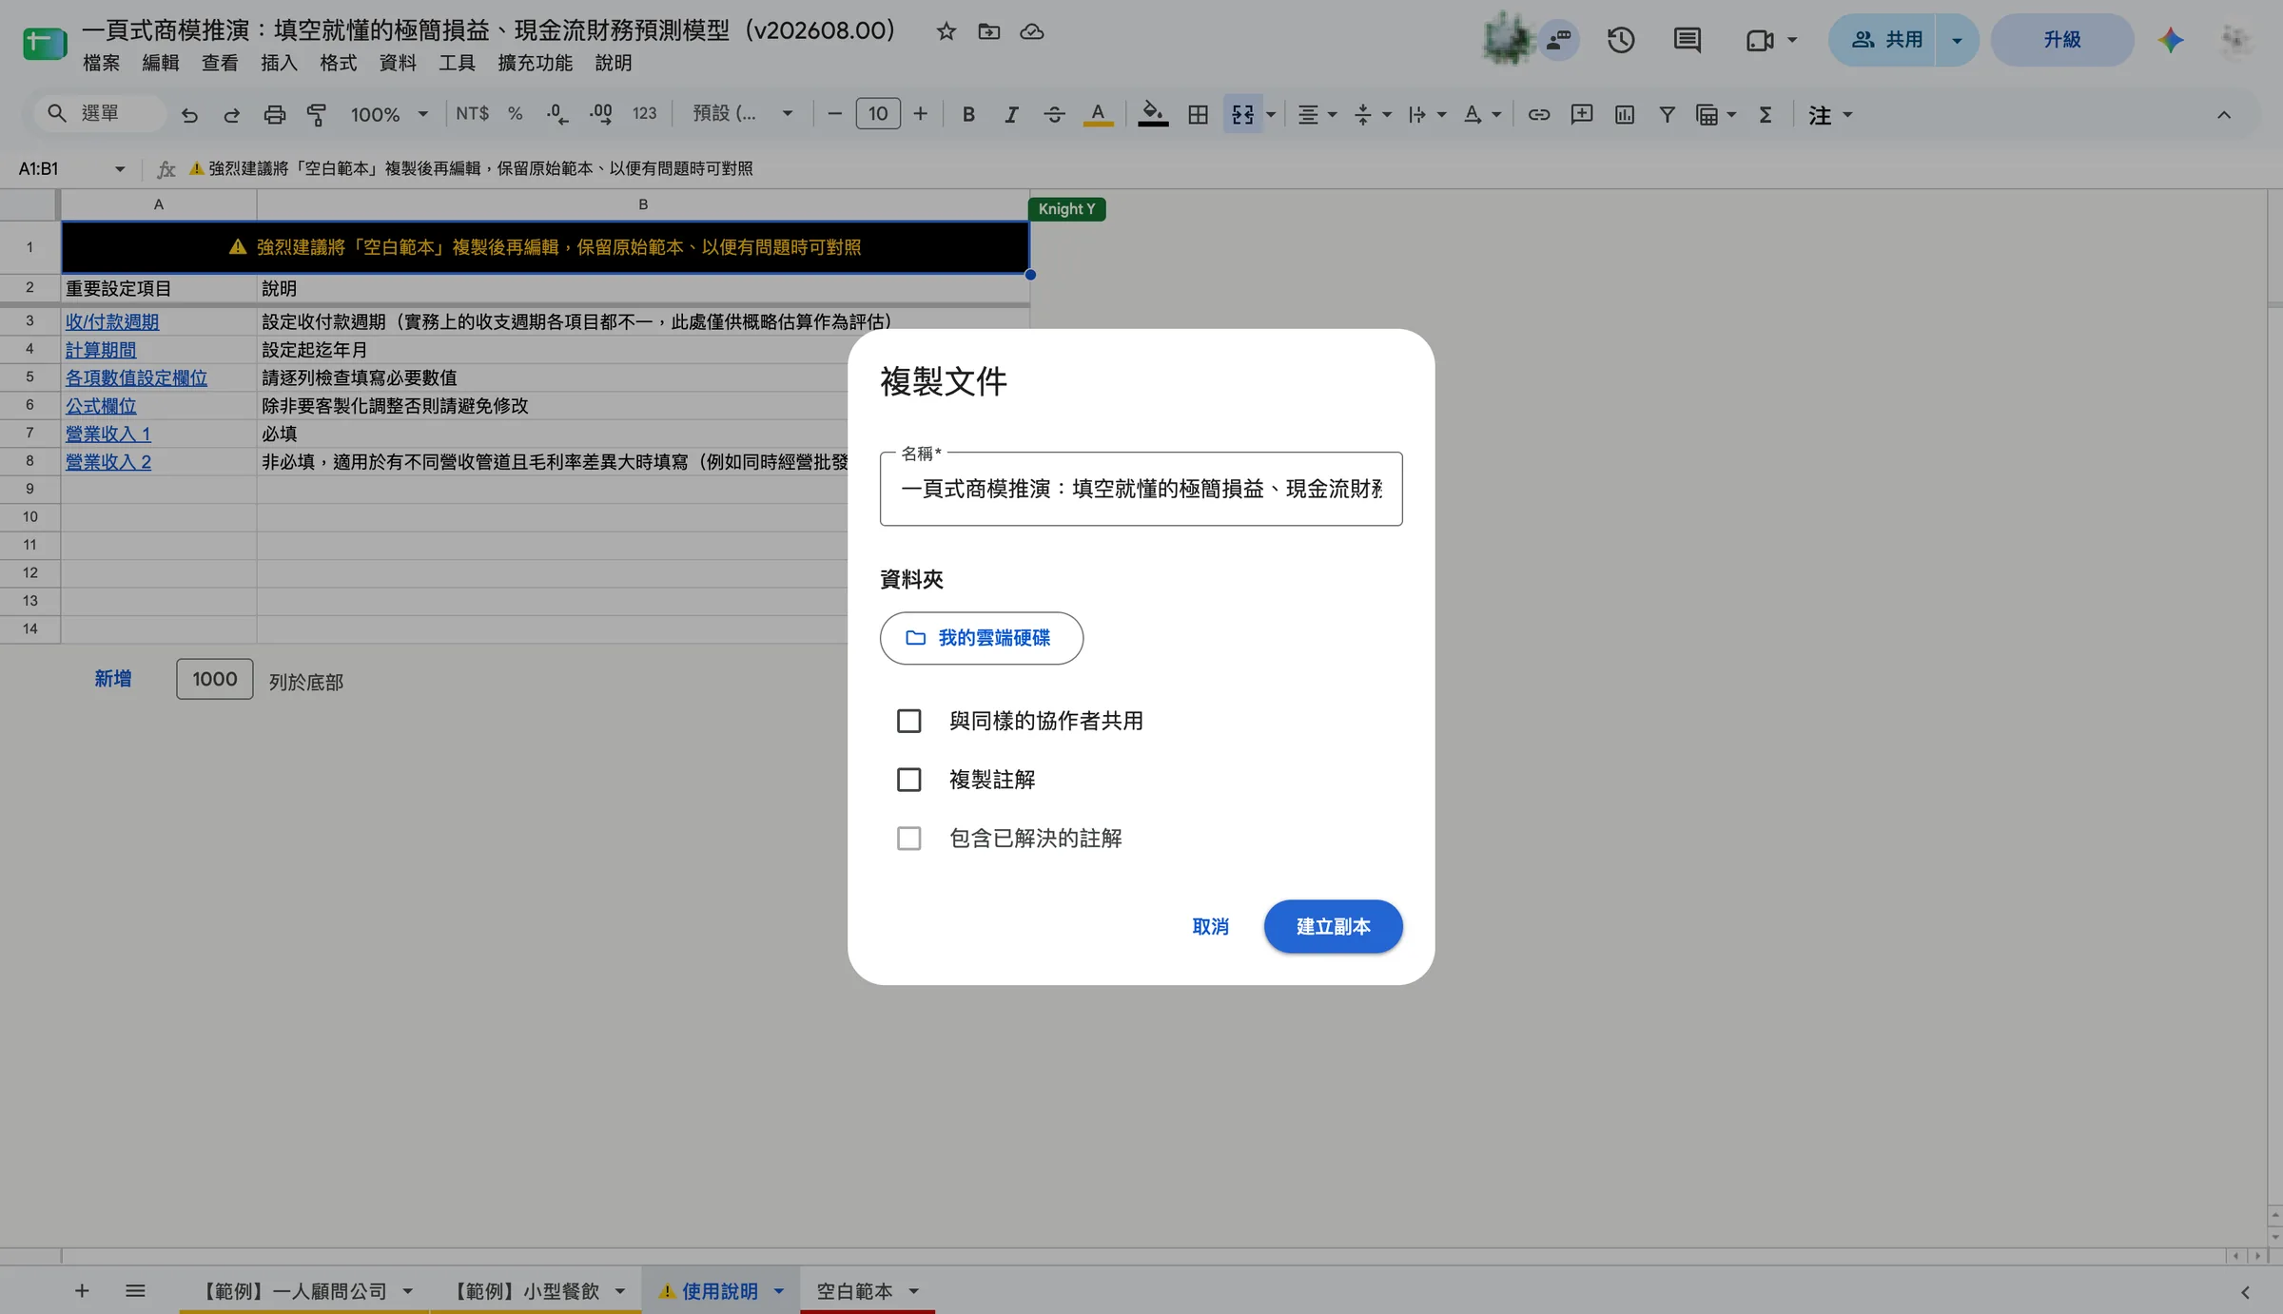The height and width of the screenshot is (1314, 2283).
Task: Check the 包含已解決的註解 checkbox
Action: tap(908, 838)
